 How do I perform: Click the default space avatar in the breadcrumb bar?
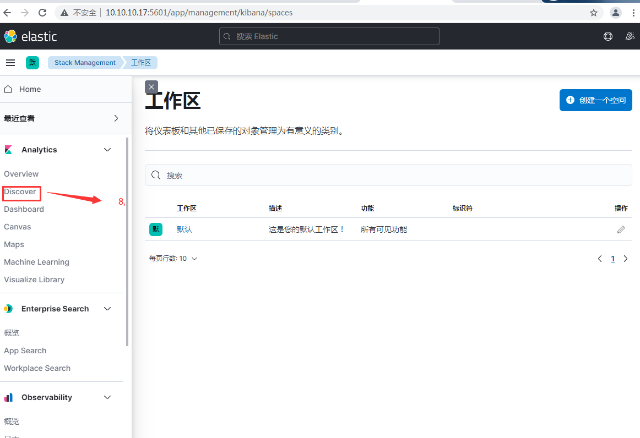click(32, 62)
